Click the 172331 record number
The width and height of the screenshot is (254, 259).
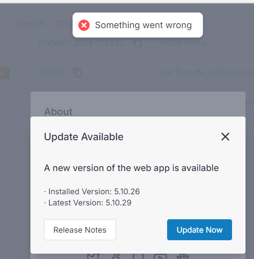pyautogui.click(x=51, y=73)
